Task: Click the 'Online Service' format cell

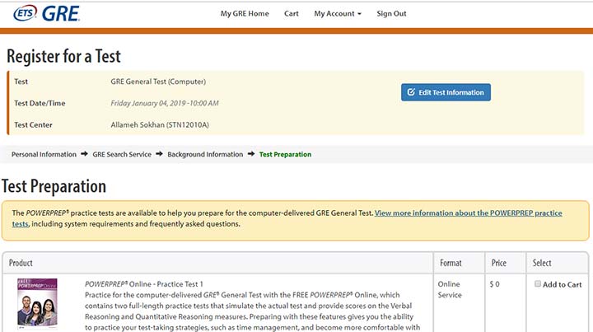Action: (x=450, y=289)
